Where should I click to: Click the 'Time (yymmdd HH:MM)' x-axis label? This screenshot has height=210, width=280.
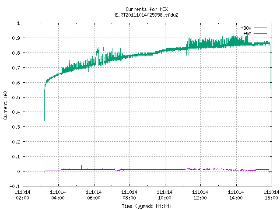(x=147, y=206)
